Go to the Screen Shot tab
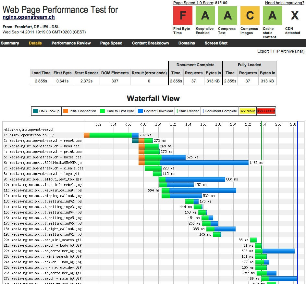Image resolution: width=306 pixels, height=284 pixels. (216, 43)
